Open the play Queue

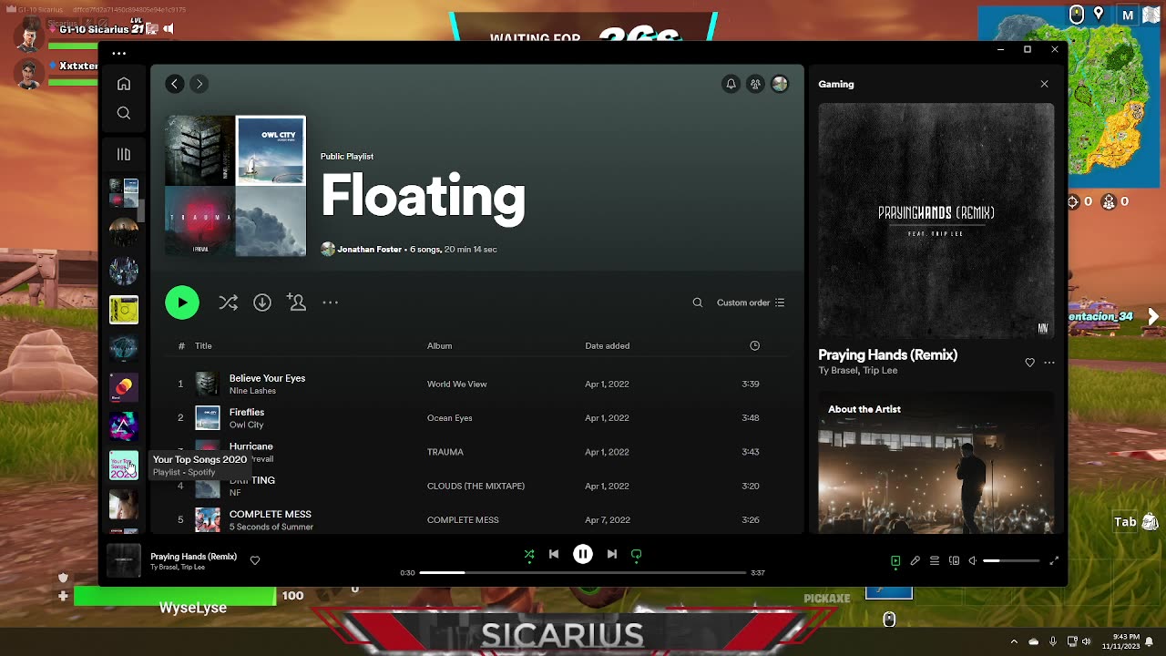[935, 561]
